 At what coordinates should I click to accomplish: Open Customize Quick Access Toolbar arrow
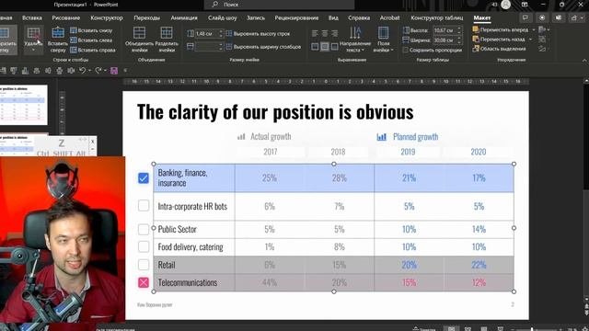click(x=125, y=71)
